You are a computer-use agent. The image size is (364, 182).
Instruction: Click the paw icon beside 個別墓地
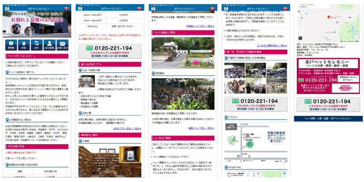pyautogui.click(x=154, y=73)
